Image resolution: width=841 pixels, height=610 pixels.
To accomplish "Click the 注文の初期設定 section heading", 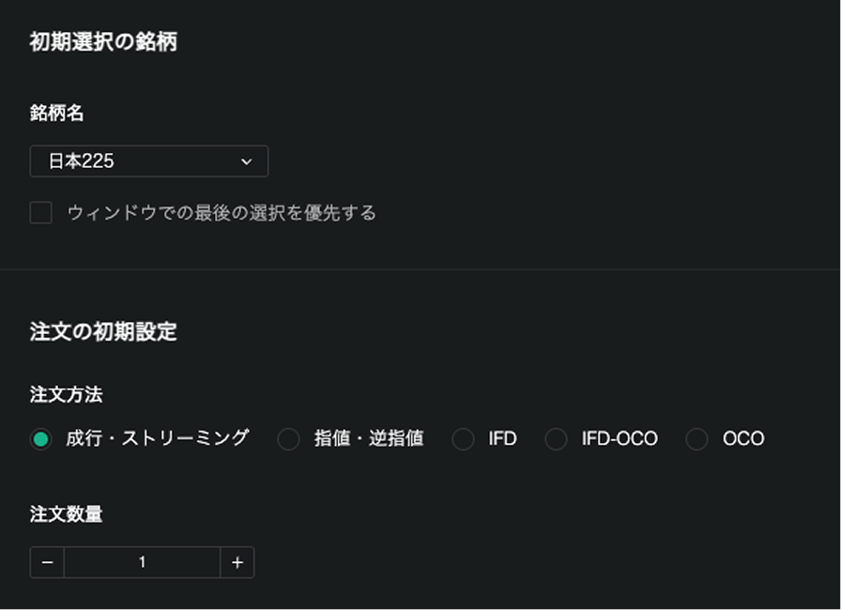I will click(103, 331).
